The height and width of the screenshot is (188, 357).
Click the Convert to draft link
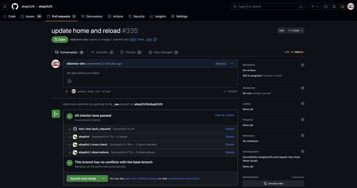click(x=272, y=76)
